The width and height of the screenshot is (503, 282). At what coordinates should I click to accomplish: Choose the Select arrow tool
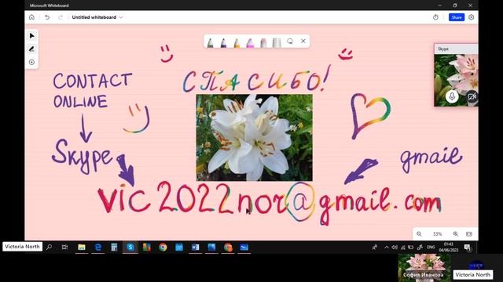(x=31, y=36)
